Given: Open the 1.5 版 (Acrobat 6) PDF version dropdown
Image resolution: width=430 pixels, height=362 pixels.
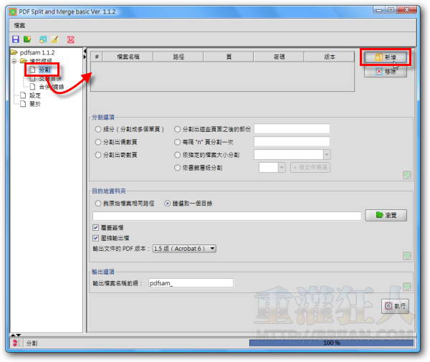Looking at the screenshot, I should [x=184, y=249].
